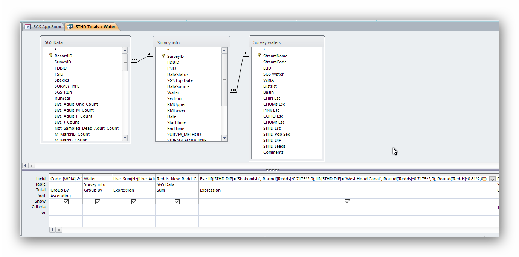The image size is (519, 257).
Task: Click the Survey info table title
Action: pyautogui.click(x=168, y=43)
